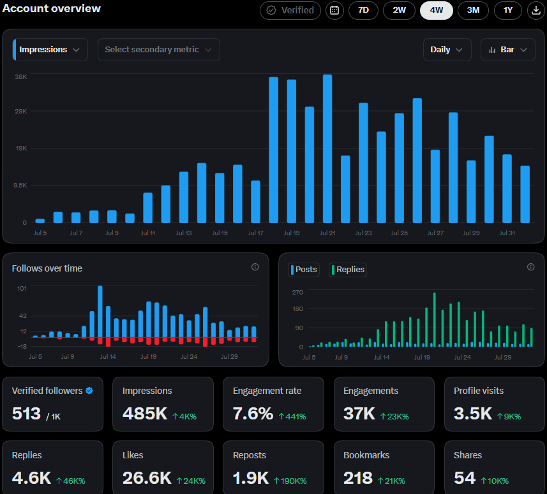Click the 190K% reposts change indicator

point(290,481)
